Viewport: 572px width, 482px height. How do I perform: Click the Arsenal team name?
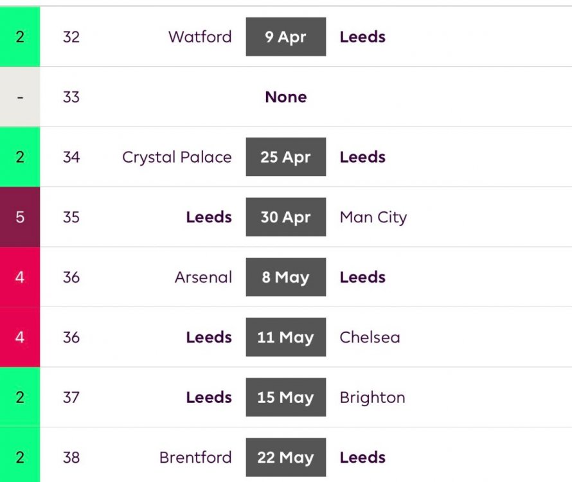point(203,277)
